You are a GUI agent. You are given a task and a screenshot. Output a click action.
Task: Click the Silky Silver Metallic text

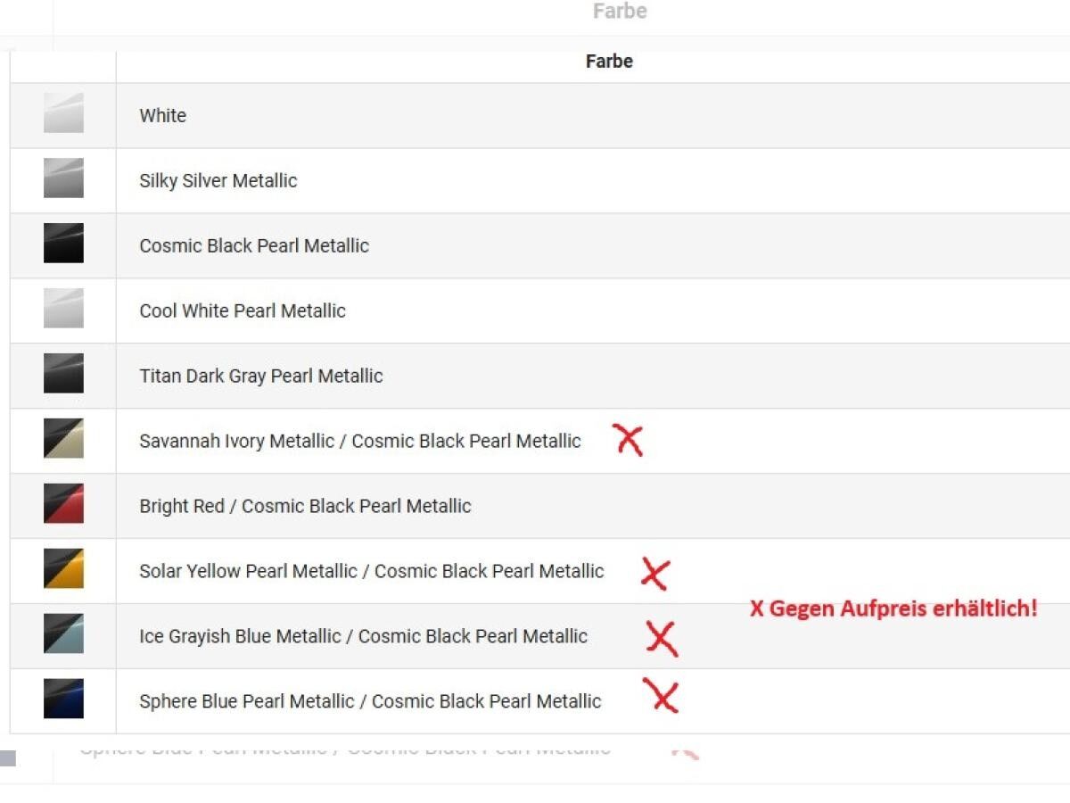(x=218, y=180)
